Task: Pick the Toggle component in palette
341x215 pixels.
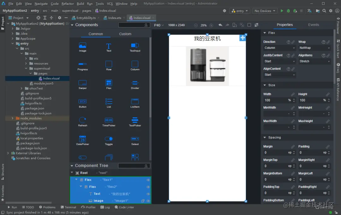Action: pos(109,139)
